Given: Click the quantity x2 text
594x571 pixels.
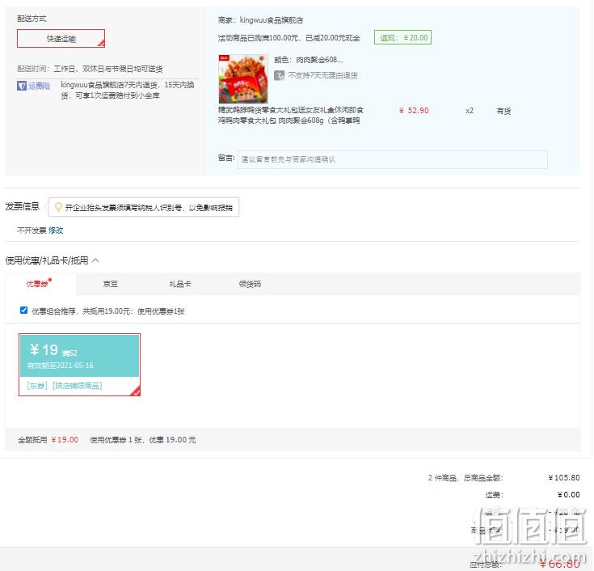Looking at the screenshot, I should (470, 110).
